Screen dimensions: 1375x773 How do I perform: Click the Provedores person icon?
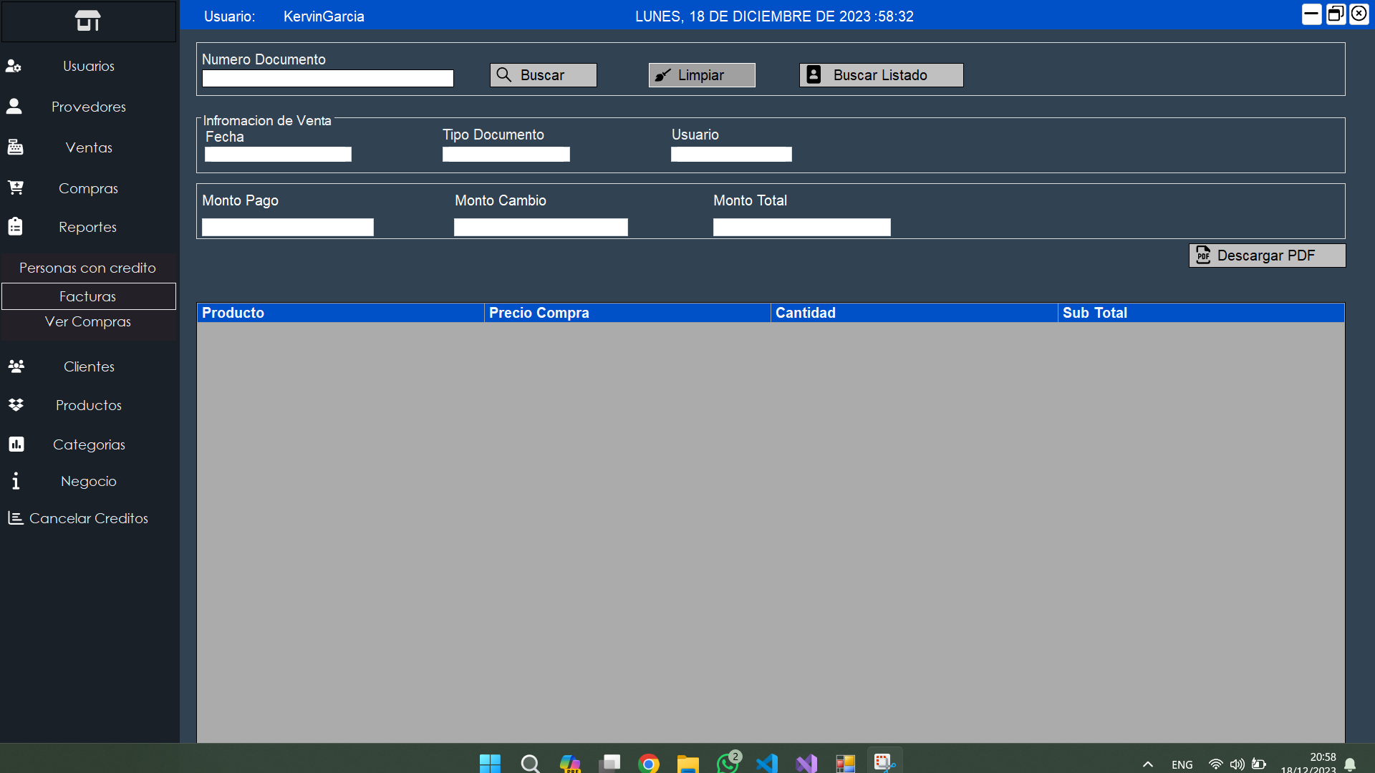[x=14, y=107]
